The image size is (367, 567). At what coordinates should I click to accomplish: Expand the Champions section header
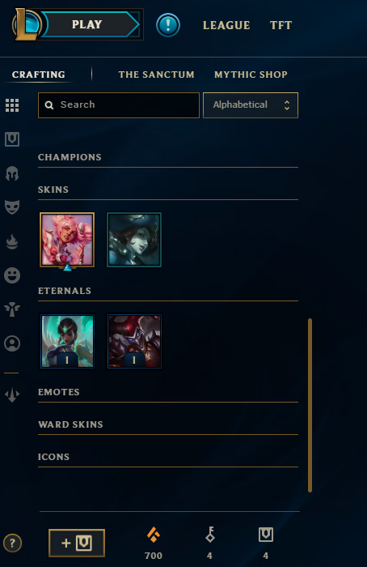(x=168, y=157)
